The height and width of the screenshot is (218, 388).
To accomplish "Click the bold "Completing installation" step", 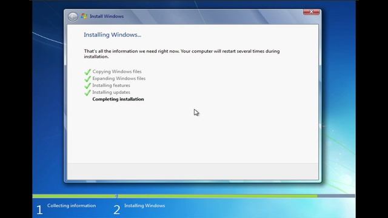I will [118, 99].
